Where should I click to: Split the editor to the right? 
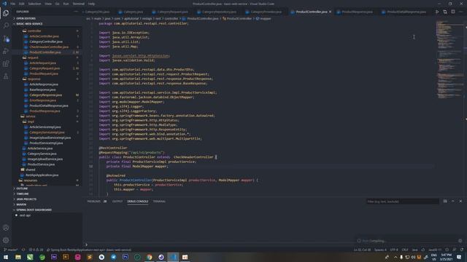point(452,12)
